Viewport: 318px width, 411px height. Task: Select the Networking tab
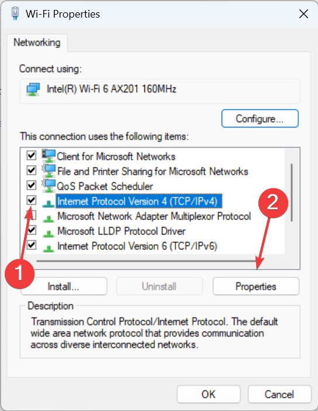click(x=37, y=43)
